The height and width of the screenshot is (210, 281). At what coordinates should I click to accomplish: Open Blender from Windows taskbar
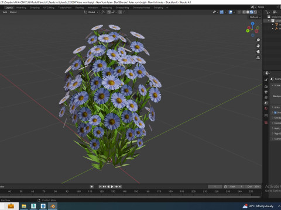tap(53, 206)
